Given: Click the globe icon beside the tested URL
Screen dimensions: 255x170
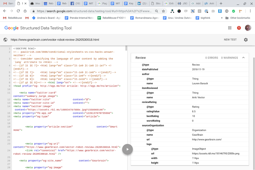Looking at the screenshot, I should [5, 40].
